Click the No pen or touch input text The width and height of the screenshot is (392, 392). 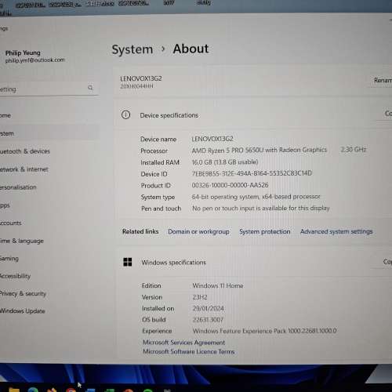[x=261, y=208]
